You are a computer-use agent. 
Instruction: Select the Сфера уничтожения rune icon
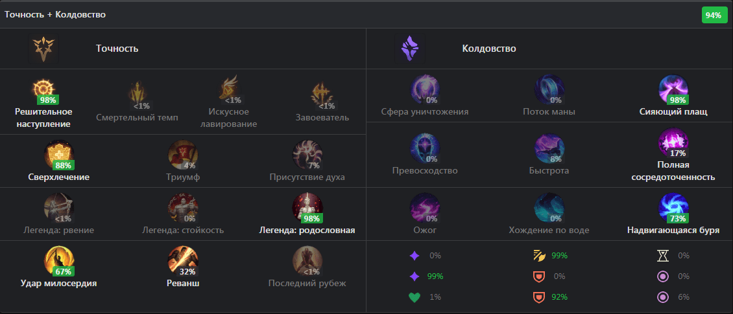point(424,89)
